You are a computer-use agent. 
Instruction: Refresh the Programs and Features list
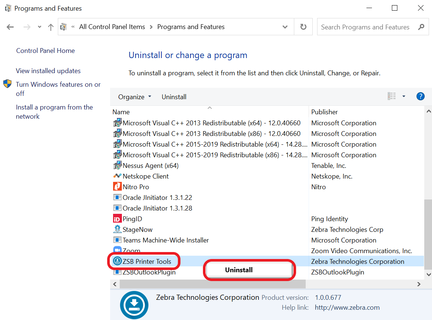[x=303, y=27]
